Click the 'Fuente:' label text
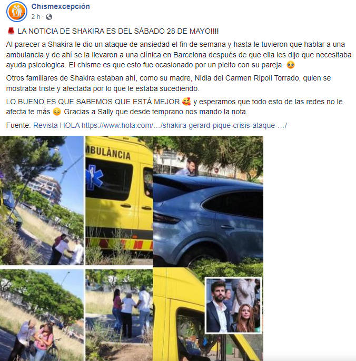The width and height of the screenshot is (356, 361). click(18, 125)
